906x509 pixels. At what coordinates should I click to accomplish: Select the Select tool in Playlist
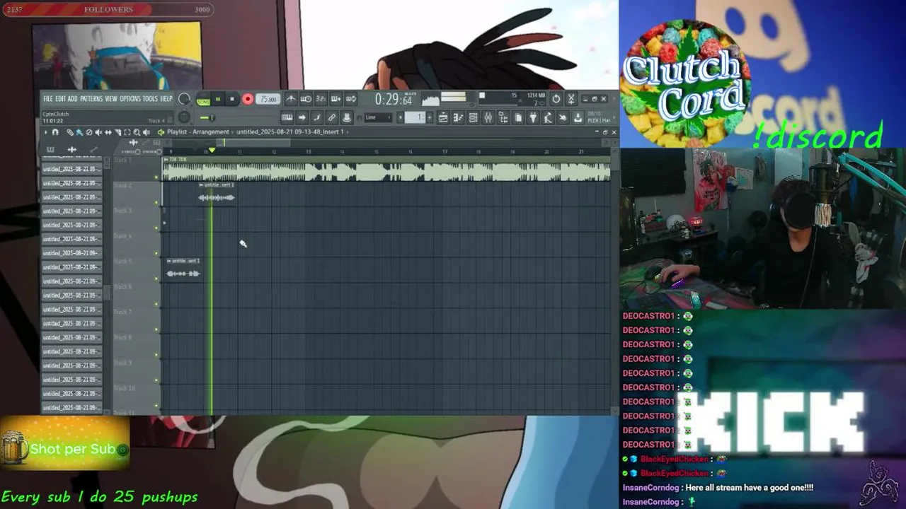click(127, 132)
